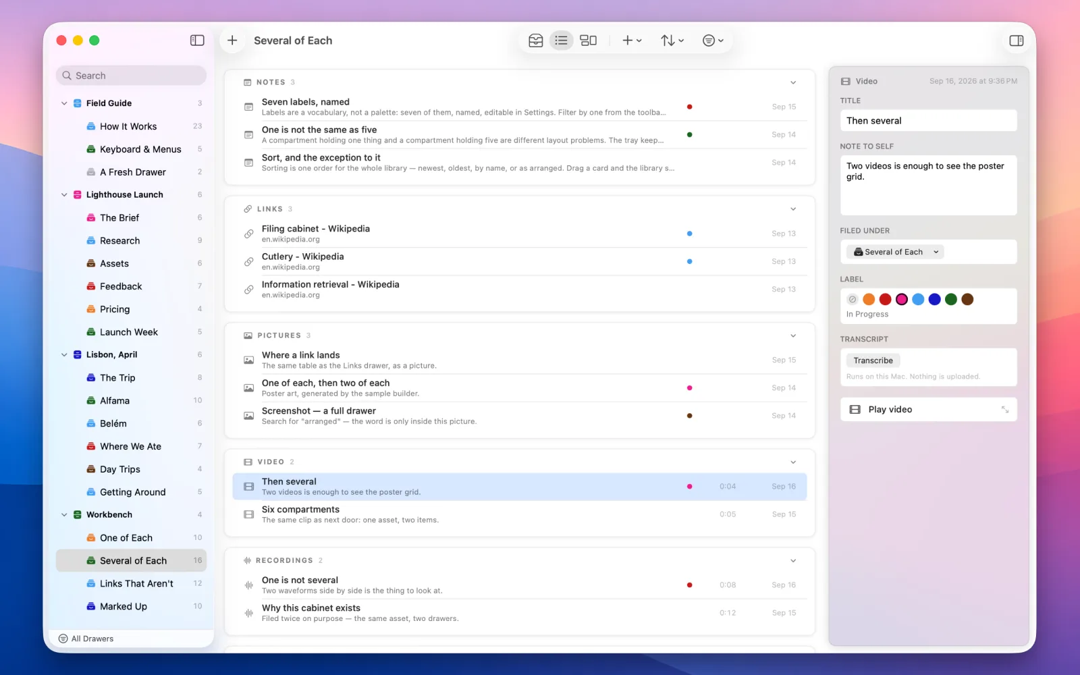Open the Filed Under drawer dropdown
The image size is (1080, 675).
coord(896,252)
